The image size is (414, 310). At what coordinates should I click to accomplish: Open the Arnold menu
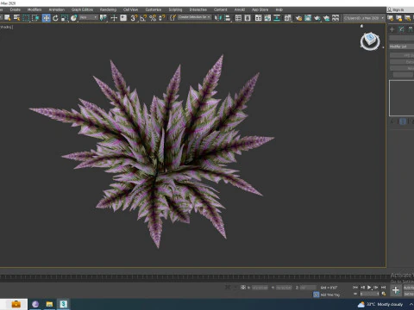point(240,9)
